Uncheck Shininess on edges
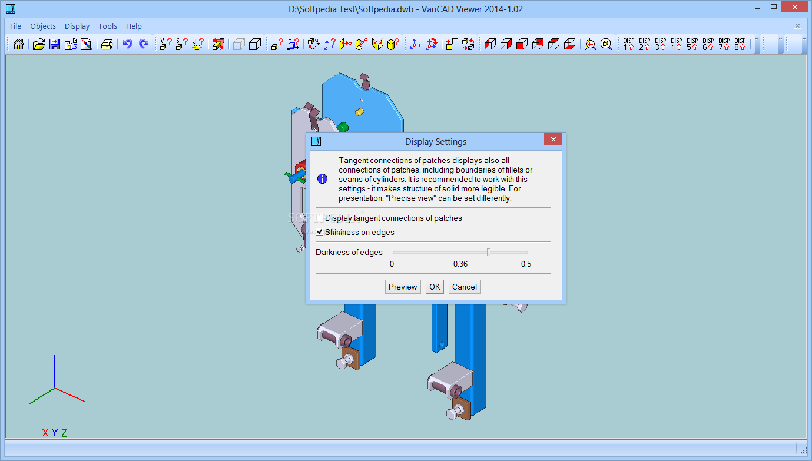Viewport: 812px width, 461px height. click(320, 232)
